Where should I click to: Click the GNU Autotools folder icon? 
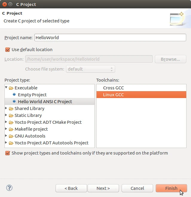pyautogui.click(x=11, y=136)
